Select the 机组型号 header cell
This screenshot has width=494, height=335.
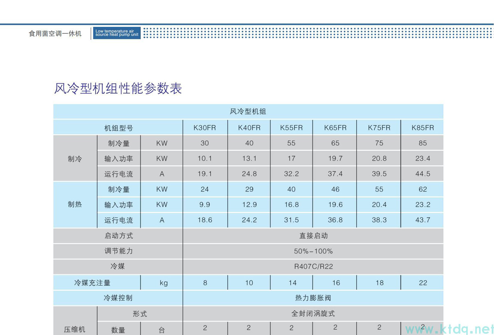(118, 128)
